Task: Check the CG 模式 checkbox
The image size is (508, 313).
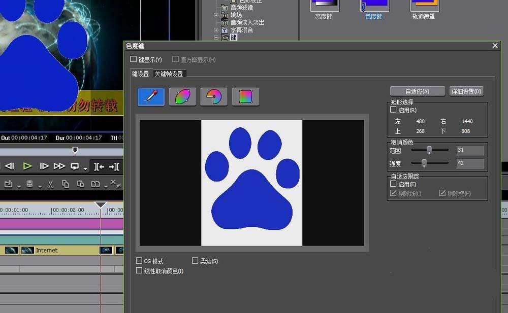Action: pos(139,260)
